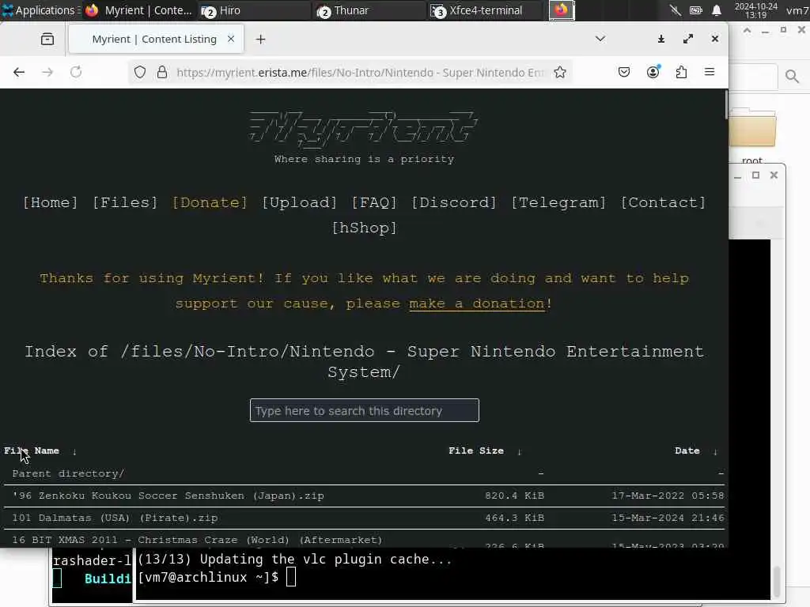Viewport: 810px width, 607px height.
Task: Open the [Files] link
Action: click(125, 202)
